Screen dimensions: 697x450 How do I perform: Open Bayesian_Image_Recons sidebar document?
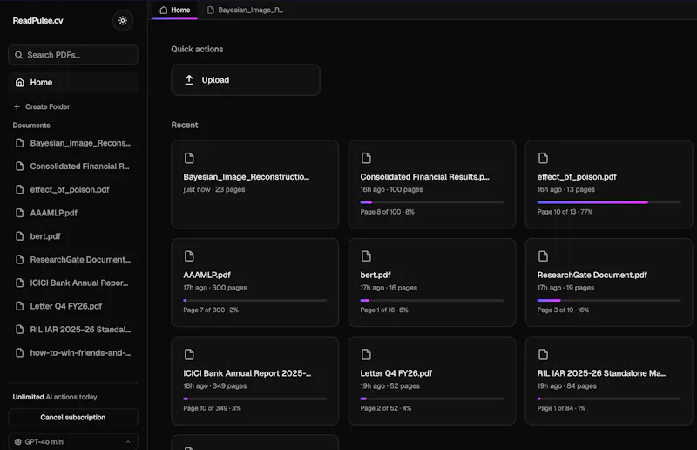tap(73, 143)
